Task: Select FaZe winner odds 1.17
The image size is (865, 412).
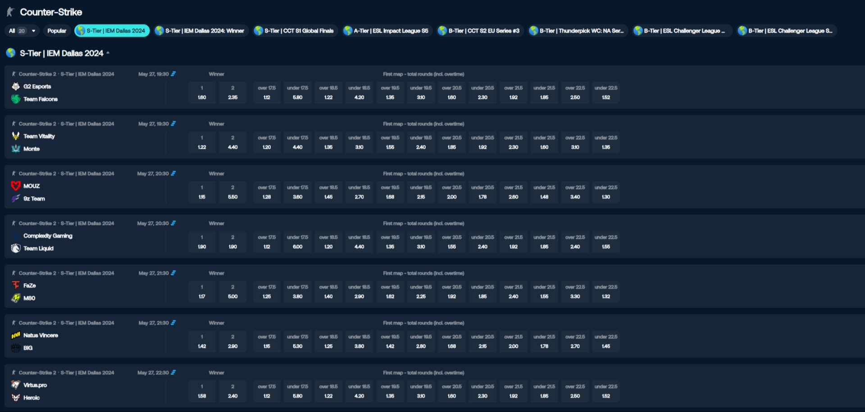Action: point(202,292)
